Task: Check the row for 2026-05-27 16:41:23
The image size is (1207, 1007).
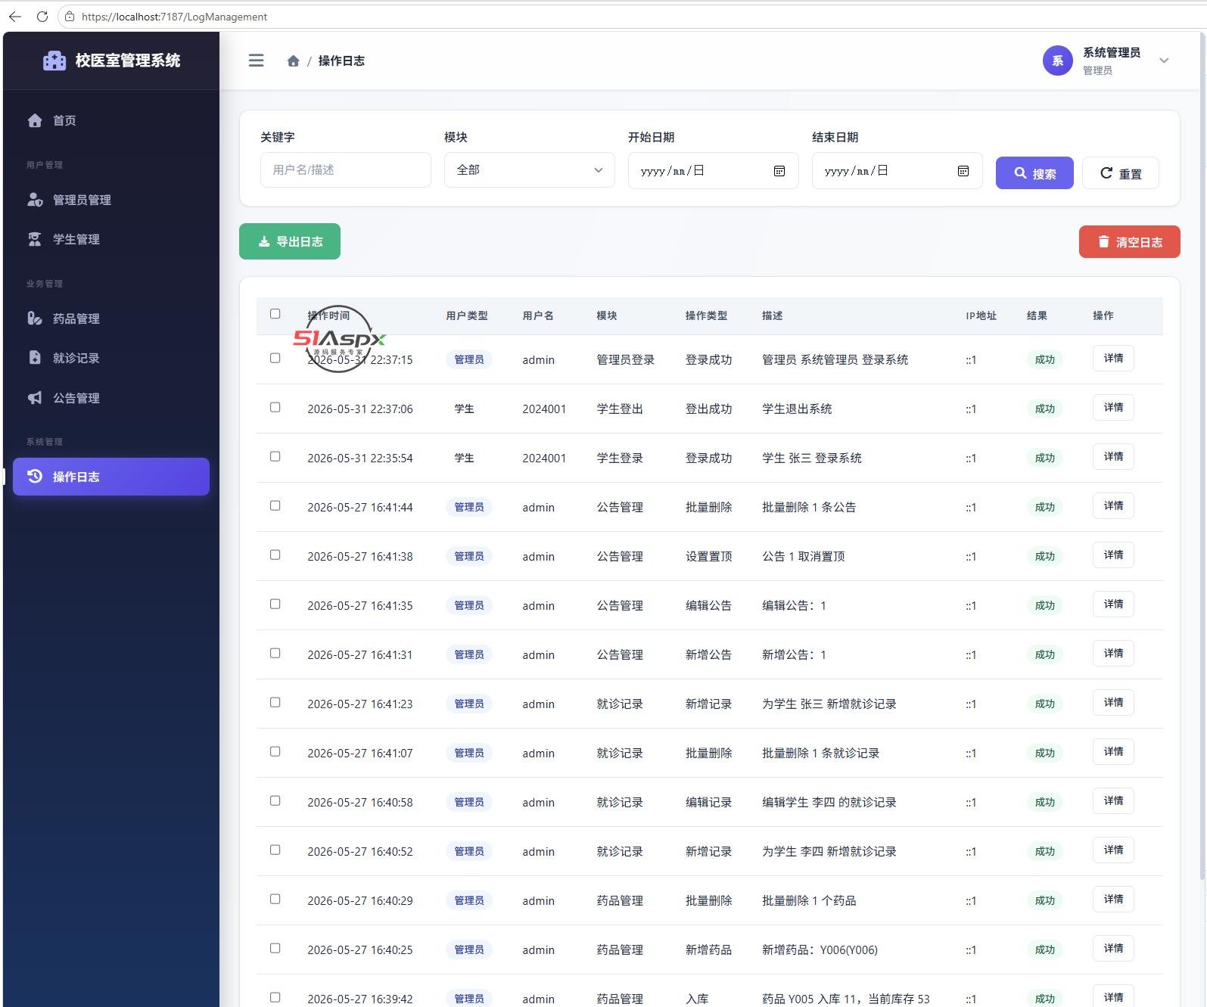Action: click(x=275, y=703)
